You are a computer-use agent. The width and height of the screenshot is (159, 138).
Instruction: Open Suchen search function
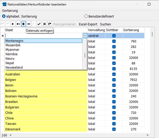105,24
